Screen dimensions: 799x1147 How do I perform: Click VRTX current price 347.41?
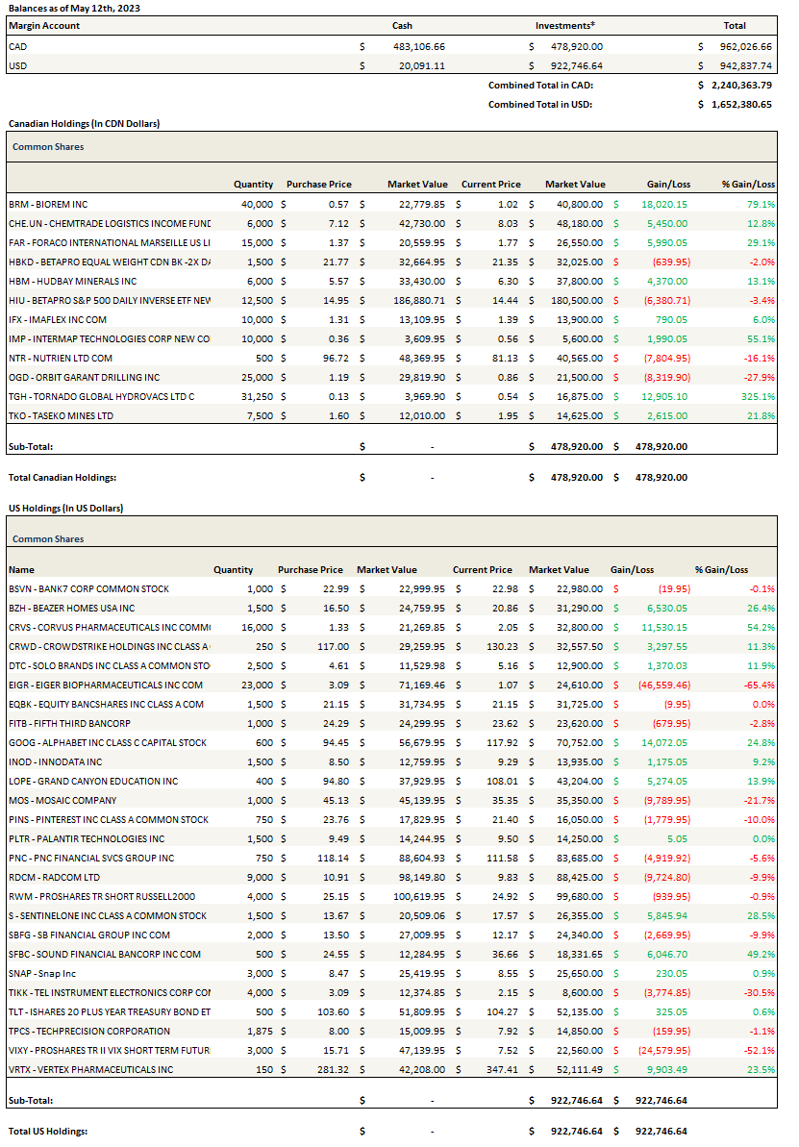490,1069
